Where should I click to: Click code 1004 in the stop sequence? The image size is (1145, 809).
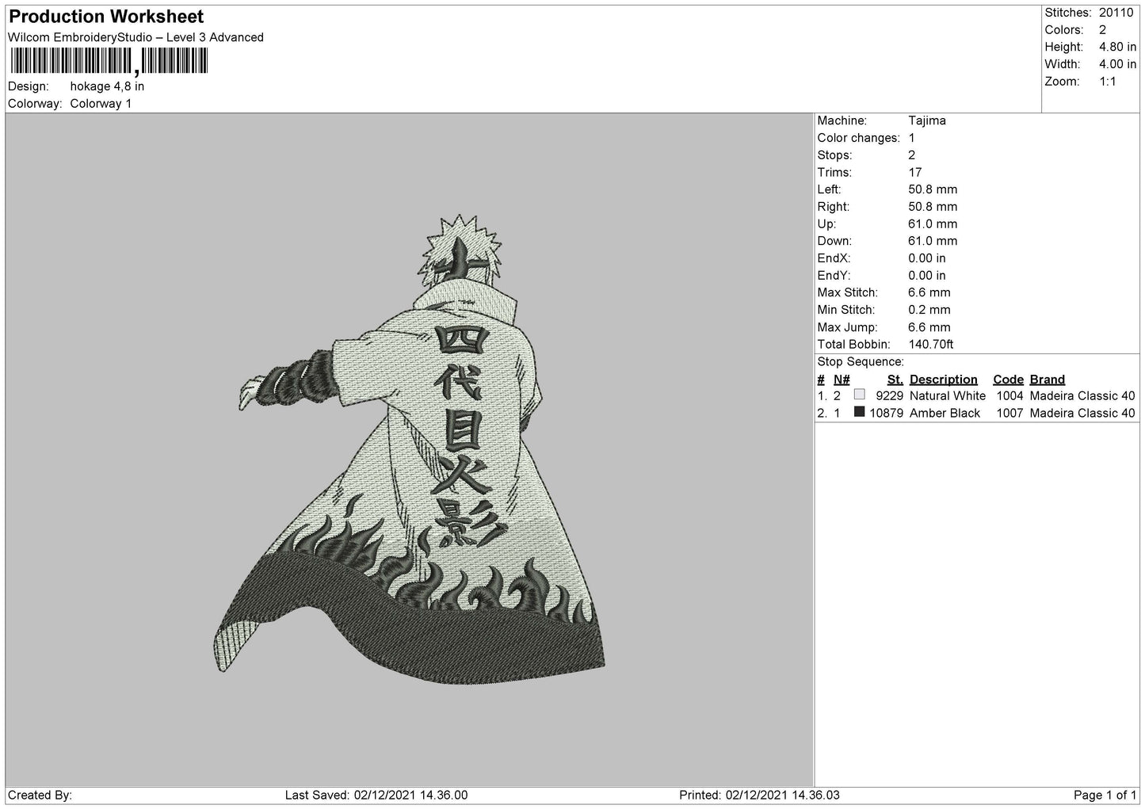[1010, 395]
